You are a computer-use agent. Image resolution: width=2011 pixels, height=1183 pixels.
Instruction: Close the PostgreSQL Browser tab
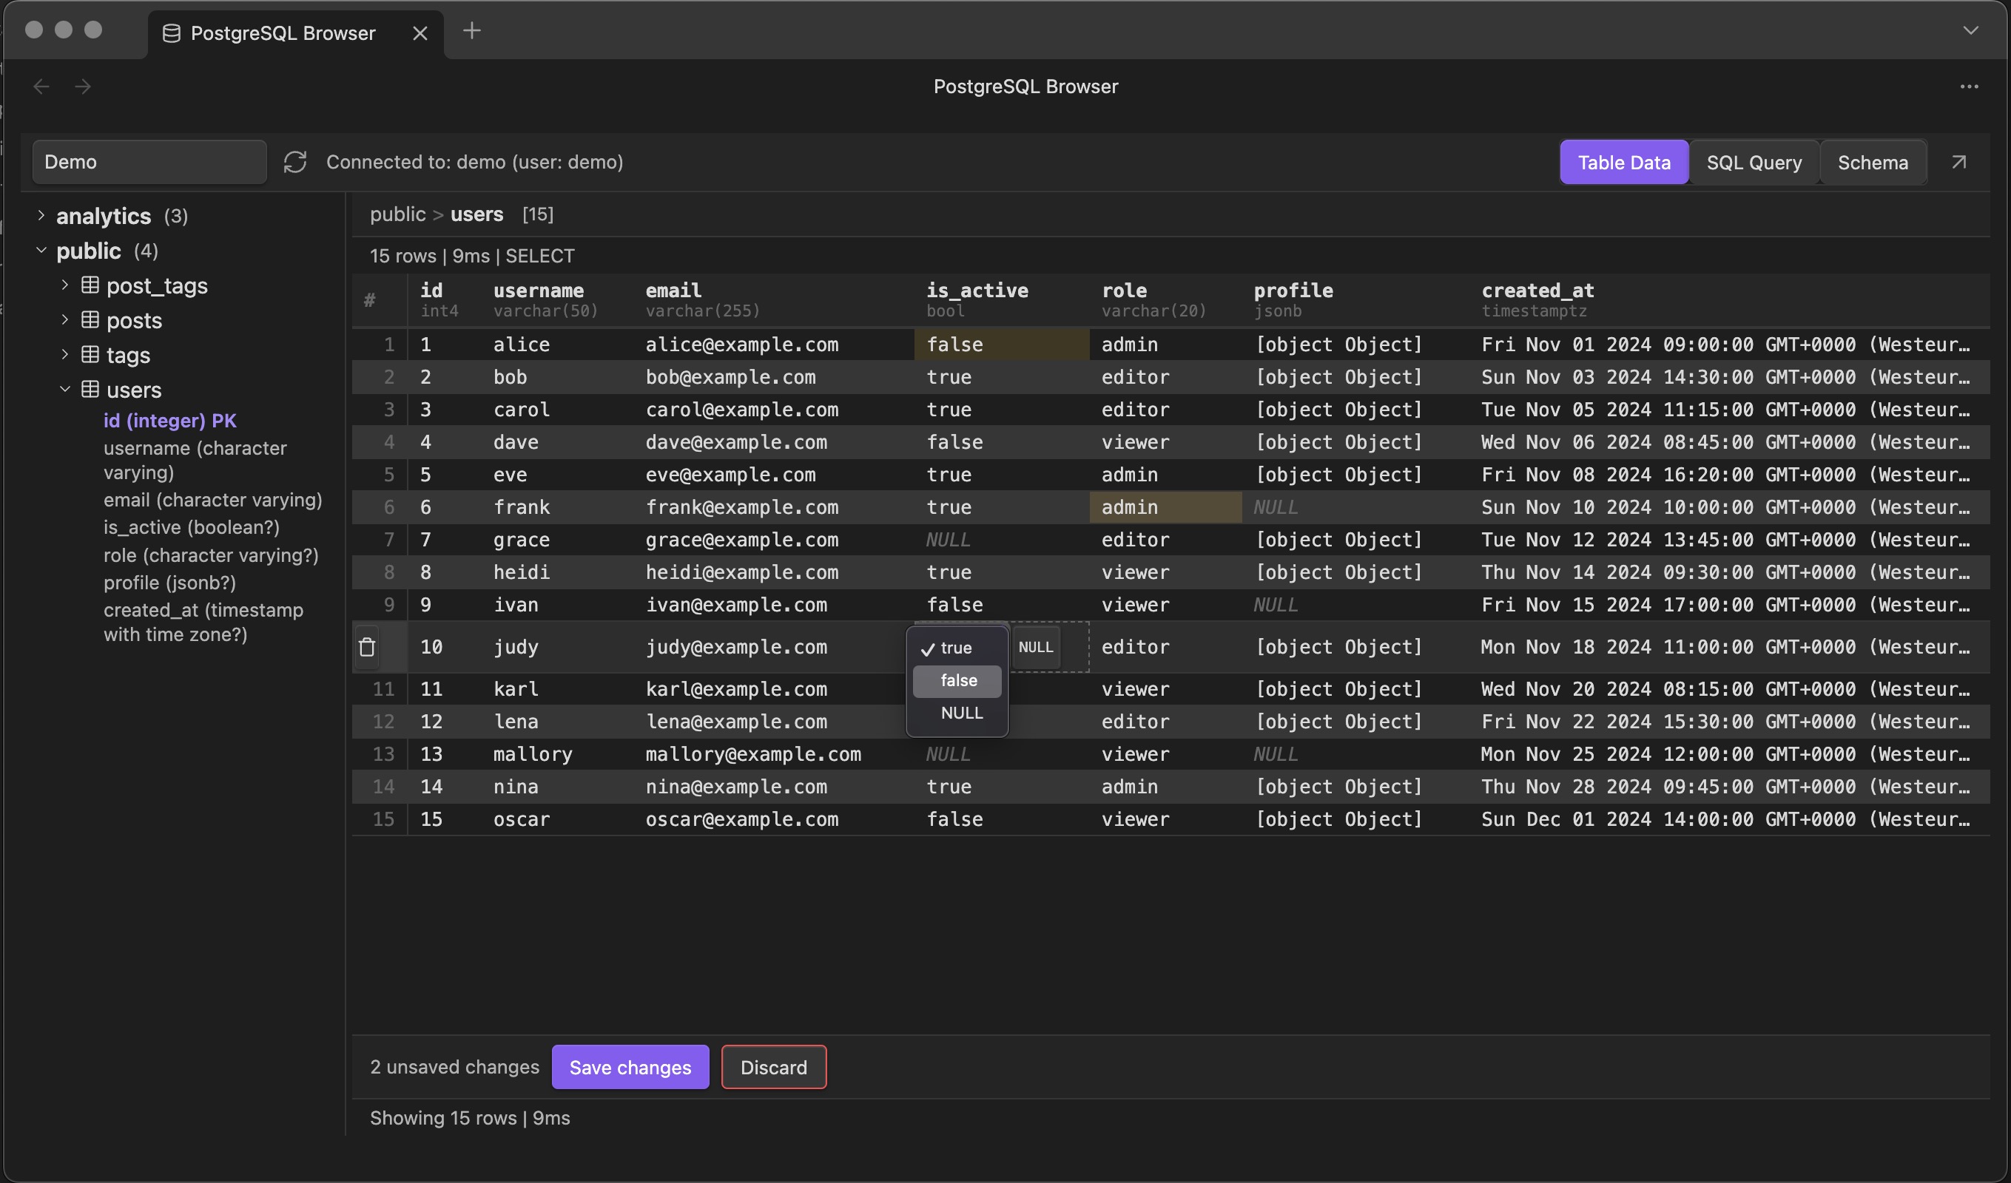click(420, 33)
